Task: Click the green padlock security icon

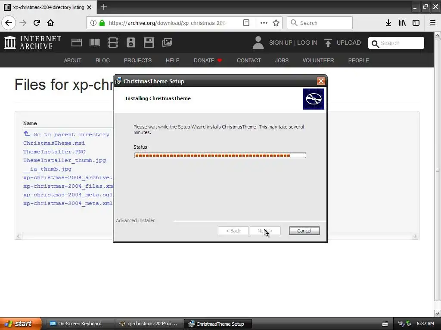Action: (102, 23)
